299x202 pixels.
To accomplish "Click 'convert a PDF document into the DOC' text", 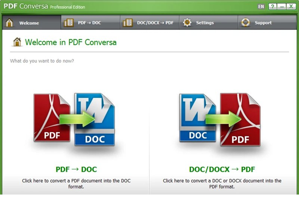I will pyautogui.click(x=90, y=181).
